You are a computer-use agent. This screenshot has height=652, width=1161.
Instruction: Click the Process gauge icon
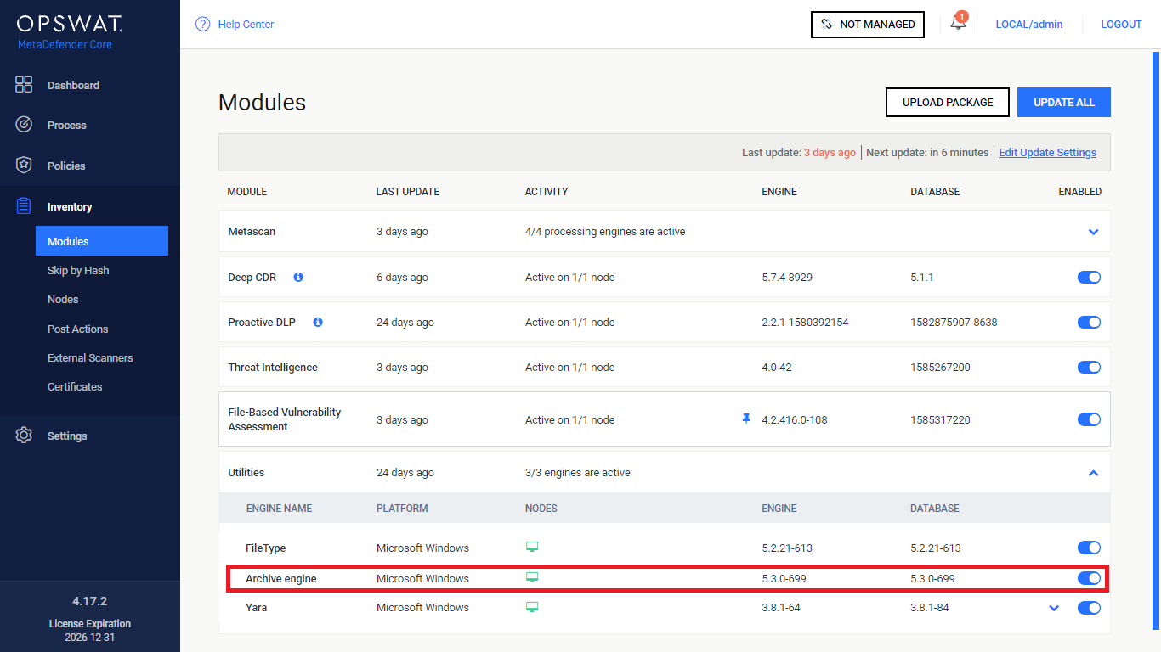click(x=24, y=125)
